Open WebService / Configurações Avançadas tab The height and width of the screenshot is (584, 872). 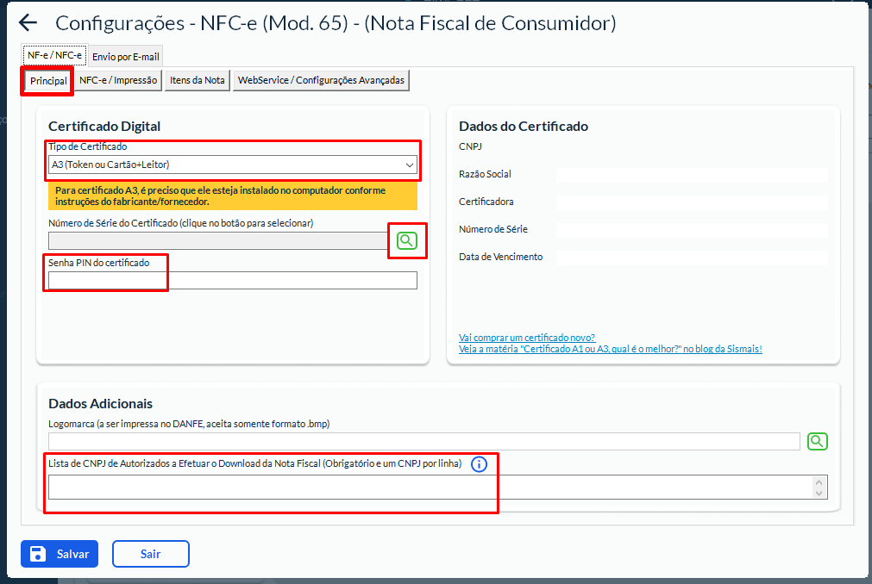click(321, 80)
